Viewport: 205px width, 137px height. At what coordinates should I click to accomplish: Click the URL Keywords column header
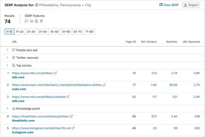[x=191, y=42]
